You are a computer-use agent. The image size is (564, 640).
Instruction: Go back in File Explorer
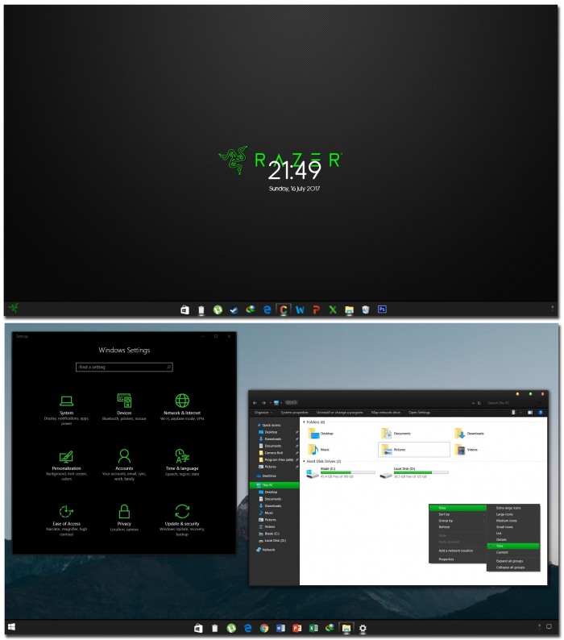click(x=255, y=403)
